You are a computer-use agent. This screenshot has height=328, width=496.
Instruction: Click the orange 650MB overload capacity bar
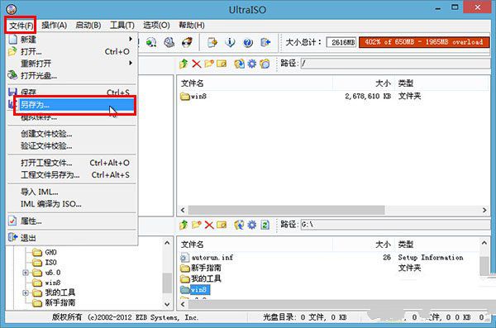[x=424, y=42]
